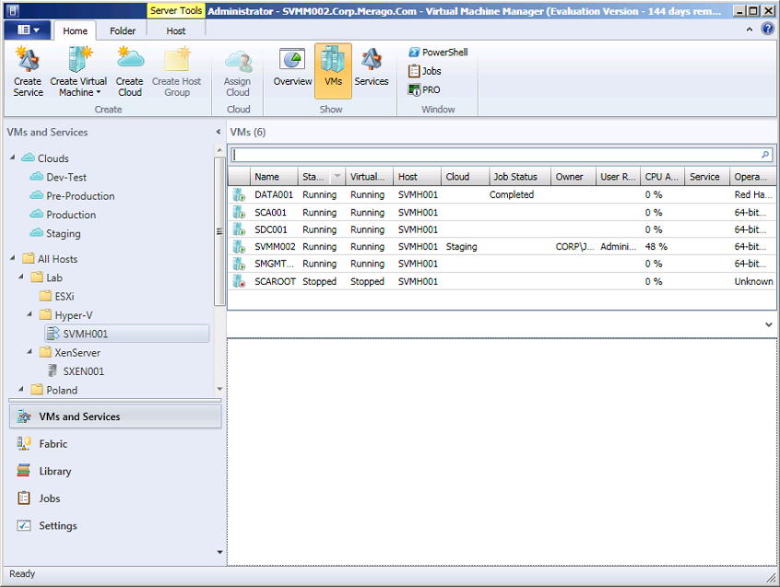Image resolution: width=780 pixels, height=587 pixels.
Task: Sort by the Cloud column header
Action: click(x=465, y=176)
